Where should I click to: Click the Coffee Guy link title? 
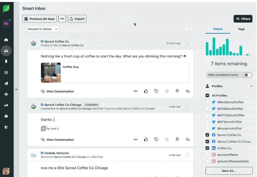[71, 67]
